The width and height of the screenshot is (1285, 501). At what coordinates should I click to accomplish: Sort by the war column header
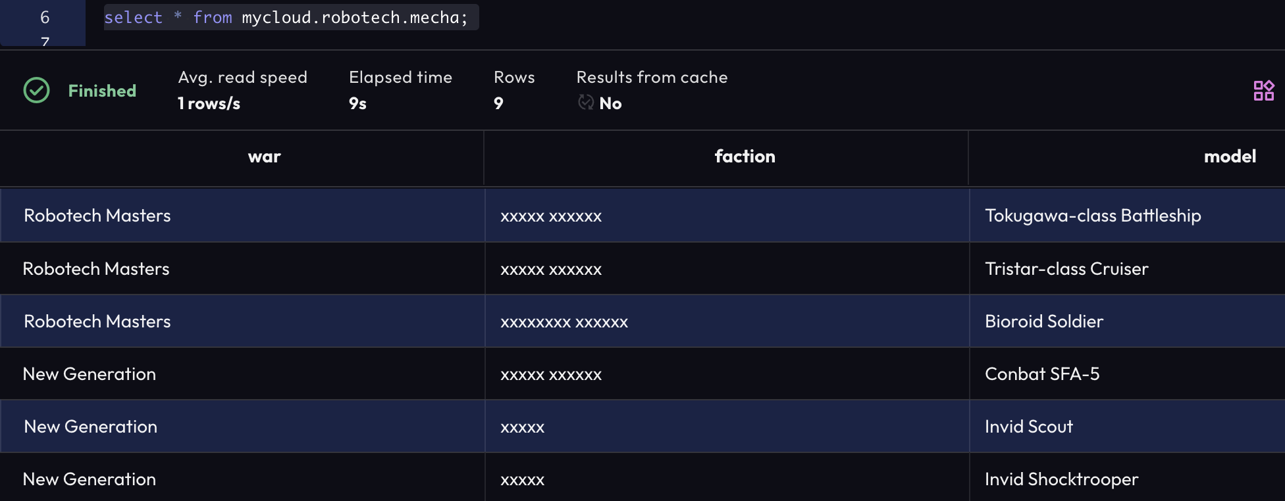tap(264, 156)
